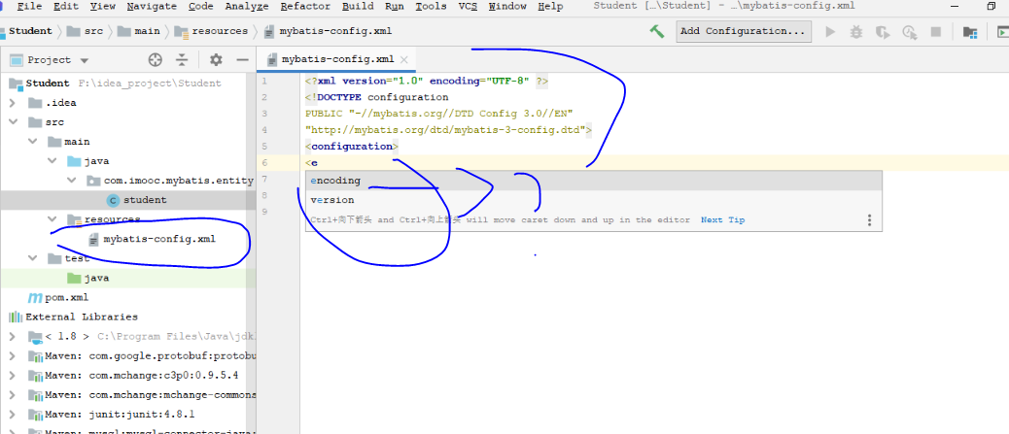The width and height of the screenshot is (1009, 434).
Task: Click the Next Tip link in the popup
Action: click(722, 219)
